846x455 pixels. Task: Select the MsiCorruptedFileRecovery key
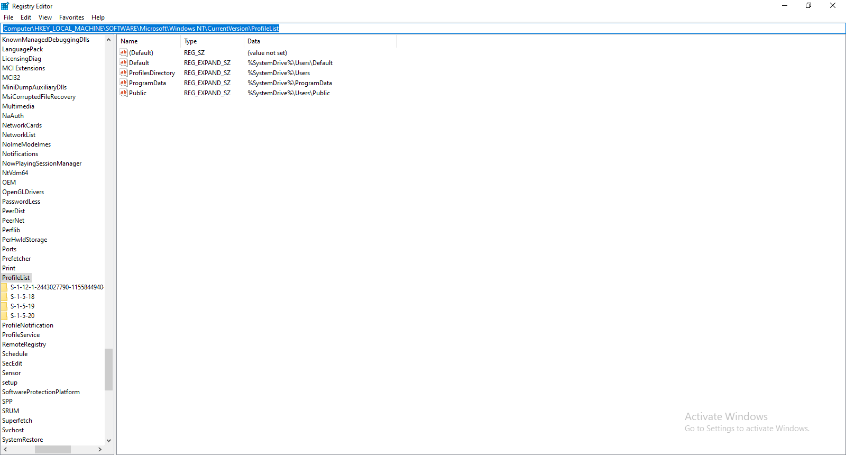point(39,97)
